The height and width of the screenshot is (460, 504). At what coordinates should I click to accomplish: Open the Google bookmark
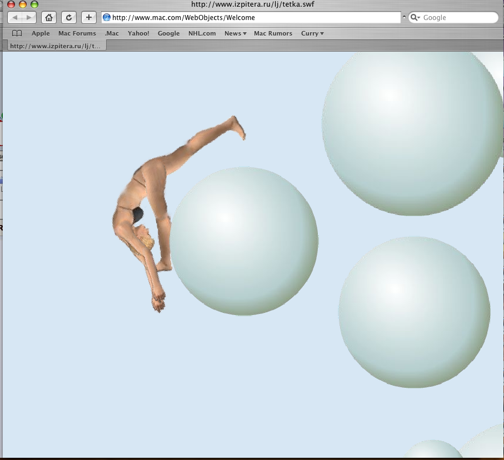click(x=168, y=33)
